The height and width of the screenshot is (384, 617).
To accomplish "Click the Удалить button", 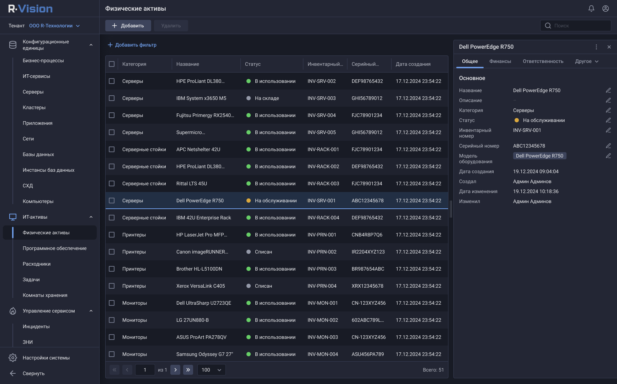I will pyautogui.click(x=171, y=26).
